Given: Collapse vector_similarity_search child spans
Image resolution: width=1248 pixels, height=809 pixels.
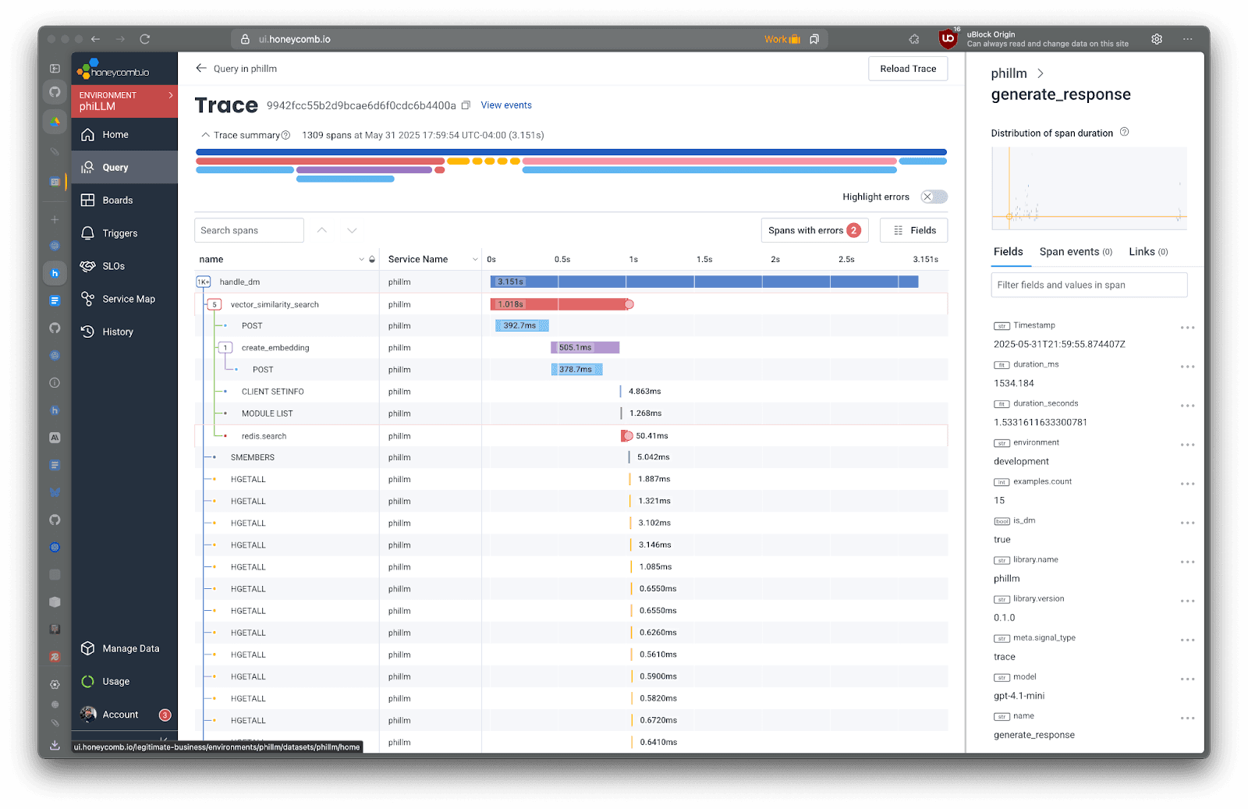Looking at the screenshot, I should click(x=214, y=304).
